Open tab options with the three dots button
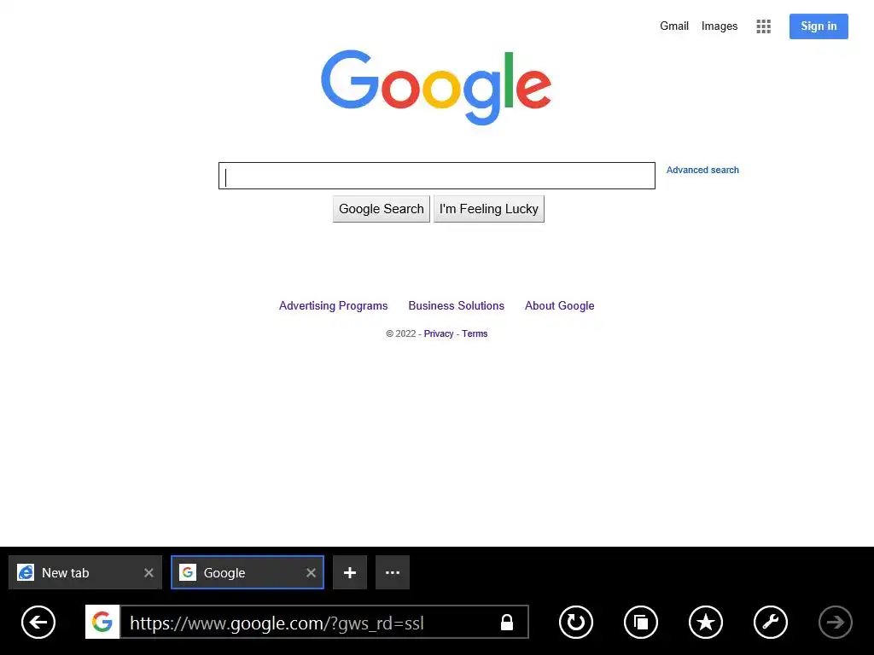Viewport: 874px width, 655px height. coord(393,572)
